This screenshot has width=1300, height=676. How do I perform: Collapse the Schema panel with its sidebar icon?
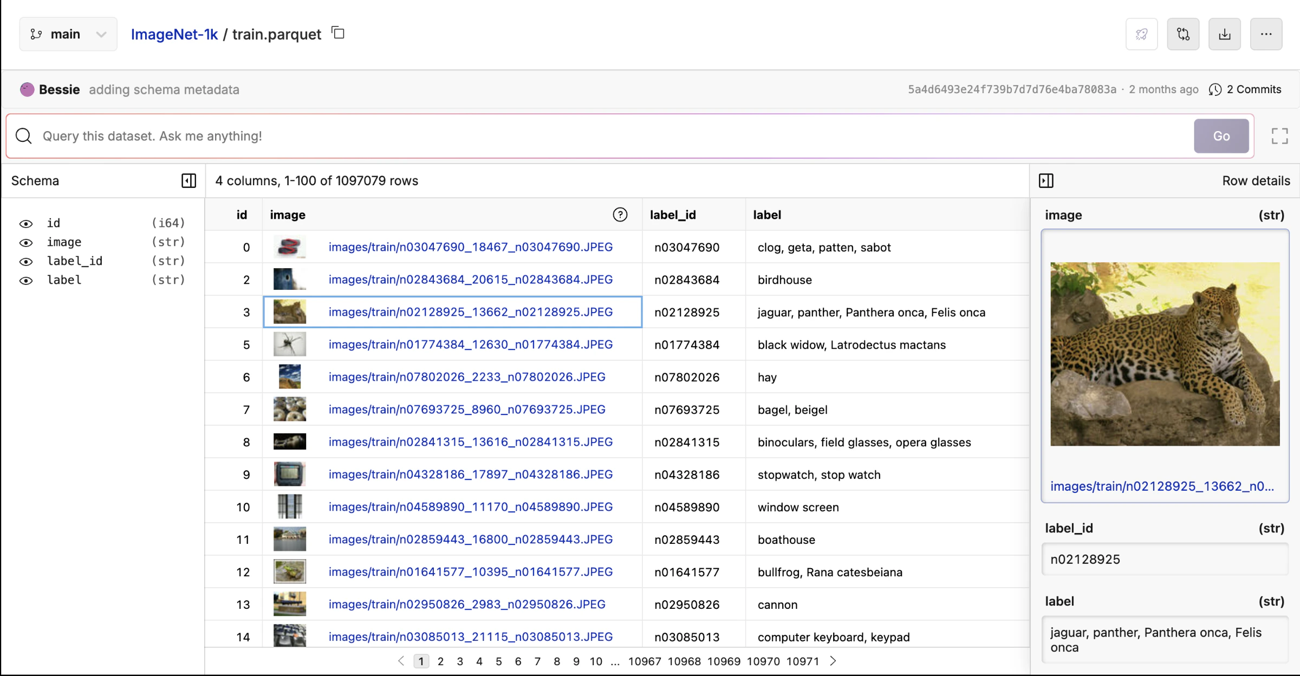click(x=188, y=181)
